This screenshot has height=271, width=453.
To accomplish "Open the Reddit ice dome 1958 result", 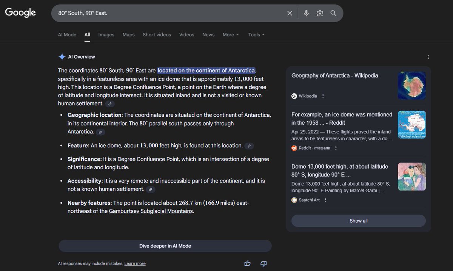I will coord(342,119).
